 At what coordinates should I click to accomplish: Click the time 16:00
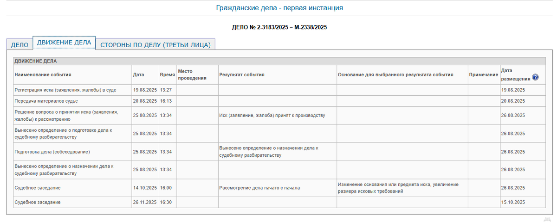166,188
